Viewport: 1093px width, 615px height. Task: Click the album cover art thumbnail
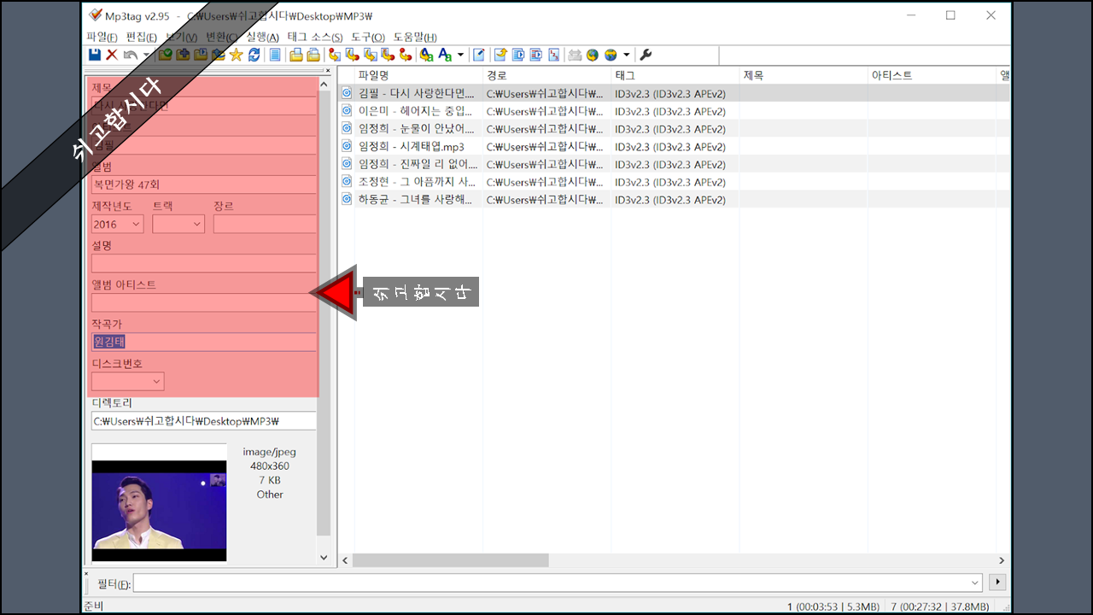pos(159,502)
